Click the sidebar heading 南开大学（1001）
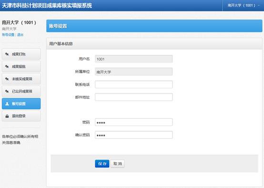 19,22
